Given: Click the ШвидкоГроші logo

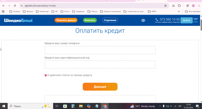Looking at the screenshot, I should 18,20.
